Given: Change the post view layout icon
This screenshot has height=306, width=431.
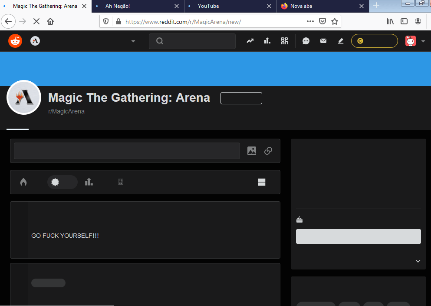Looking at the screenshot, I should point(262,182).
